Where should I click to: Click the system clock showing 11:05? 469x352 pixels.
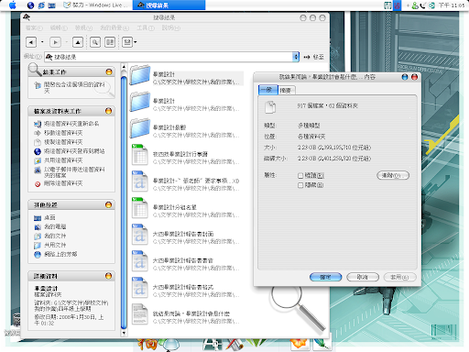tap(452, 5)
